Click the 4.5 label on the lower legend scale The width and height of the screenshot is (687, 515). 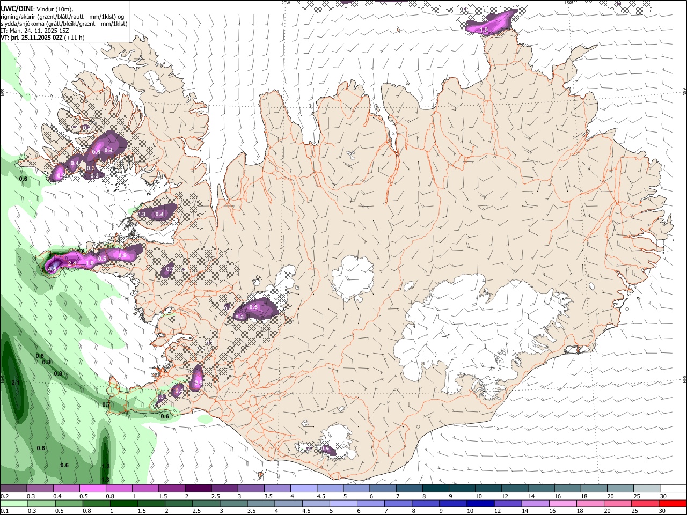(x=306, y=511)
